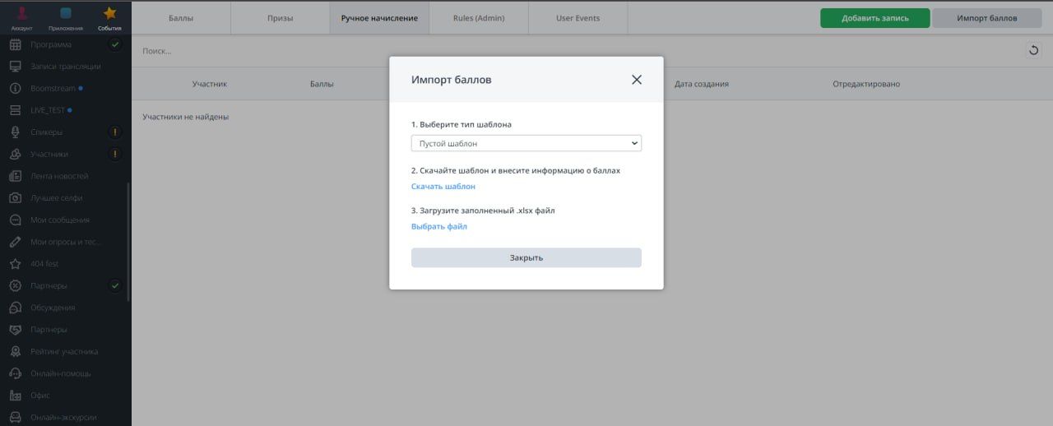1053x426 pixels.
Task: Open Спикеры microphone icon in sidebar
Action: 15,132
